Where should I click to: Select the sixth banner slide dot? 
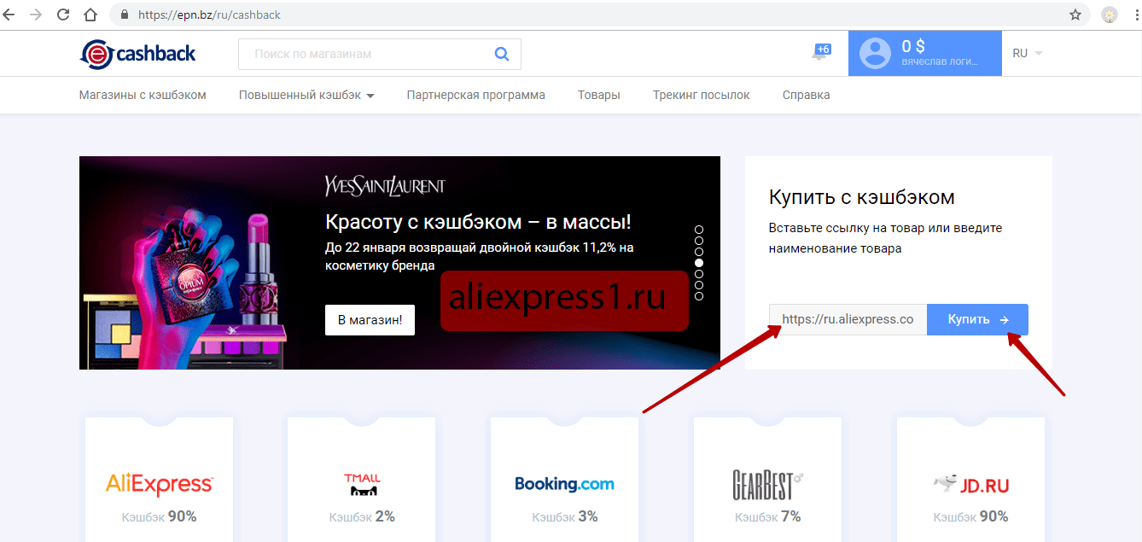699,285
